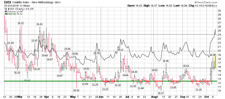Click the 10.17 low price label
Screen dimensions: 225x99
(161, 93)
